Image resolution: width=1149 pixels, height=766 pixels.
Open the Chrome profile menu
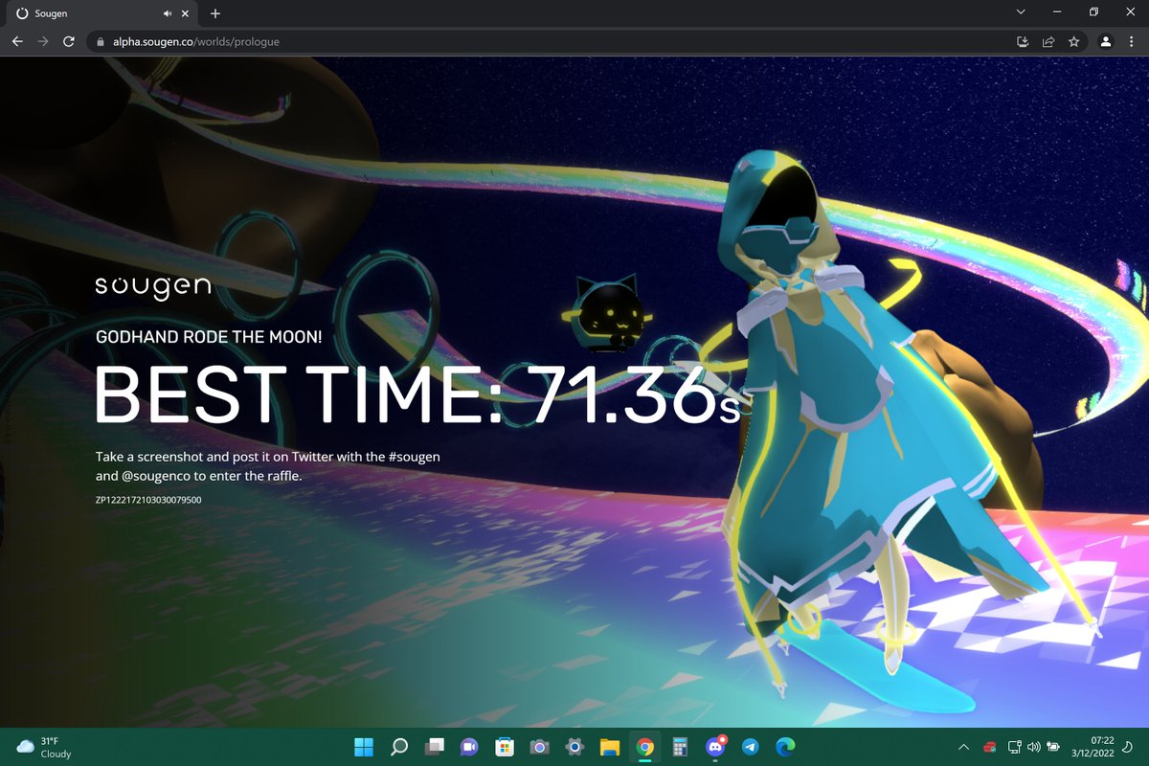[1106, 42]
